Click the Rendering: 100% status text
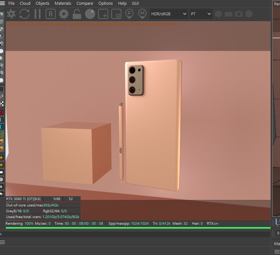 click(x=19, y=224)
